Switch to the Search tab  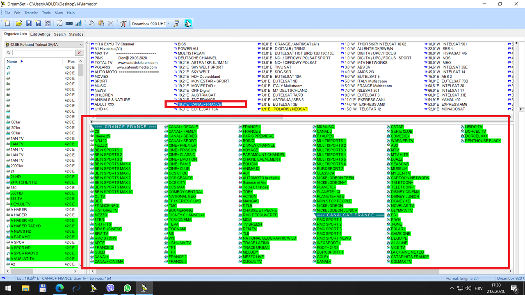click(x=59, y=34)
